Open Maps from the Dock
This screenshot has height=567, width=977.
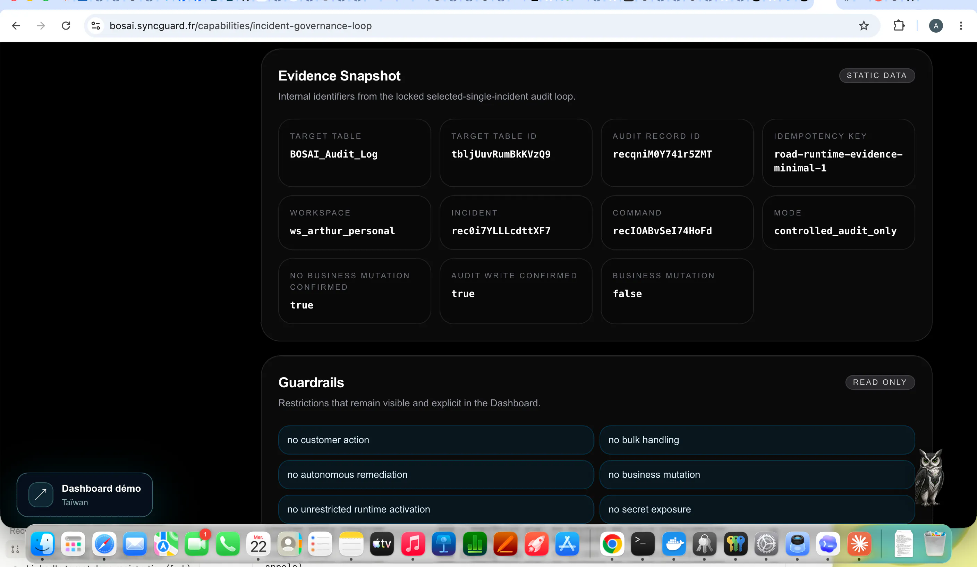166,544
